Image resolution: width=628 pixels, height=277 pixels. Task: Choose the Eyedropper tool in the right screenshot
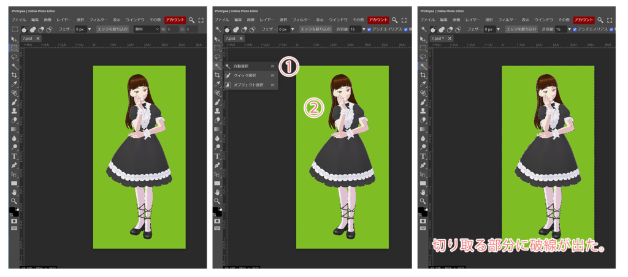pos(423,84)
